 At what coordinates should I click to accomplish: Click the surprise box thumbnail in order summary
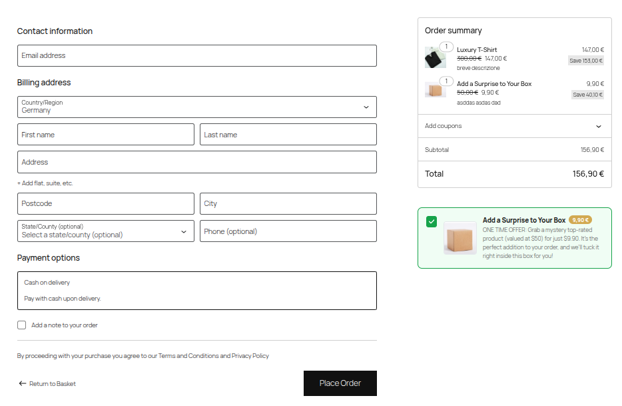click(x=435, y=90)
